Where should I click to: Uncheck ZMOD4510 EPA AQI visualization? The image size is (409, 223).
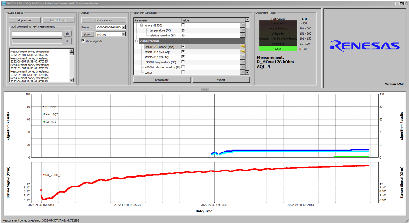pyautogui.click(x=183, y=57)
